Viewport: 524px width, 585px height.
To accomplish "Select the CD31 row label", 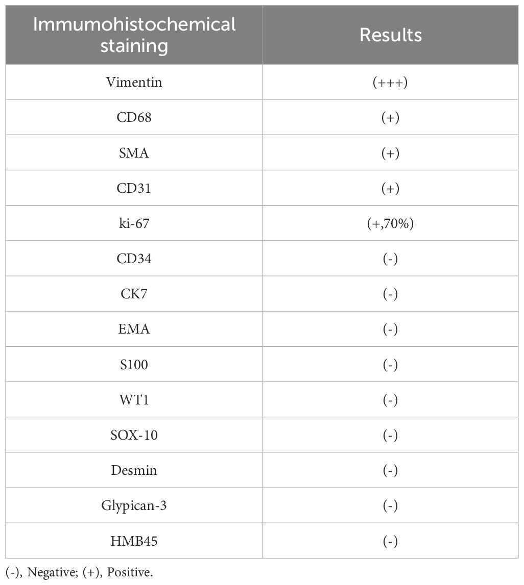I will [x=134, y=188].
